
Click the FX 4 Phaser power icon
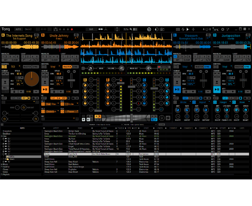[62, 111]
